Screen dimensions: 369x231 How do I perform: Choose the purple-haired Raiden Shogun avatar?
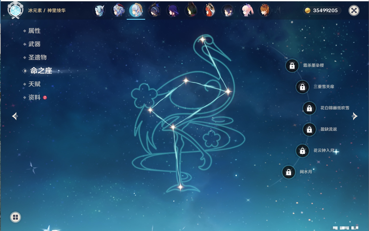pos(173,11)
